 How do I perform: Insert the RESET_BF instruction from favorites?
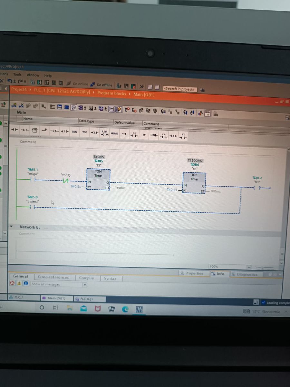[104, 133]
